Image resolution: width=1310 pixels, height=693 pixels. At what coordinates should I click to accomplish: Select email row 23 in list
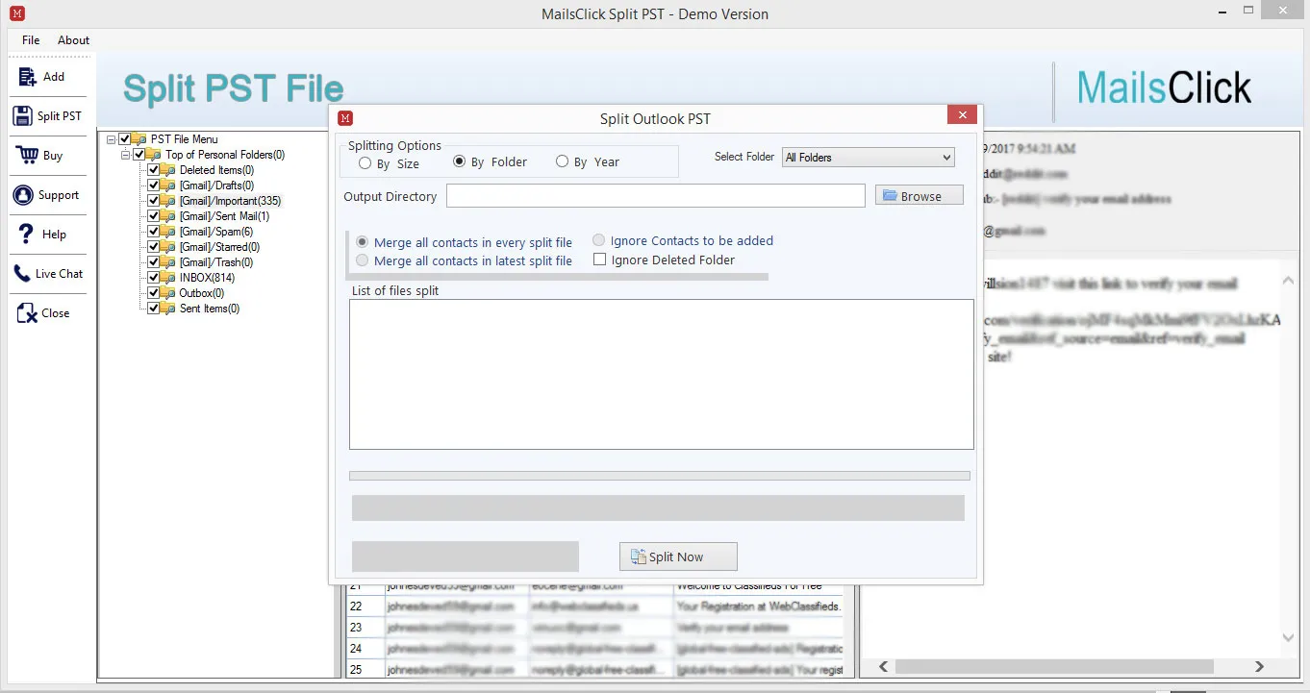[594, 628]
